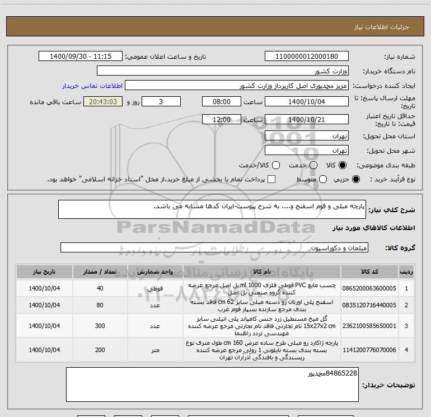431x417 pixels.
Task: Select the کالا/خدمت radio button
Action: tap(276, 165)
